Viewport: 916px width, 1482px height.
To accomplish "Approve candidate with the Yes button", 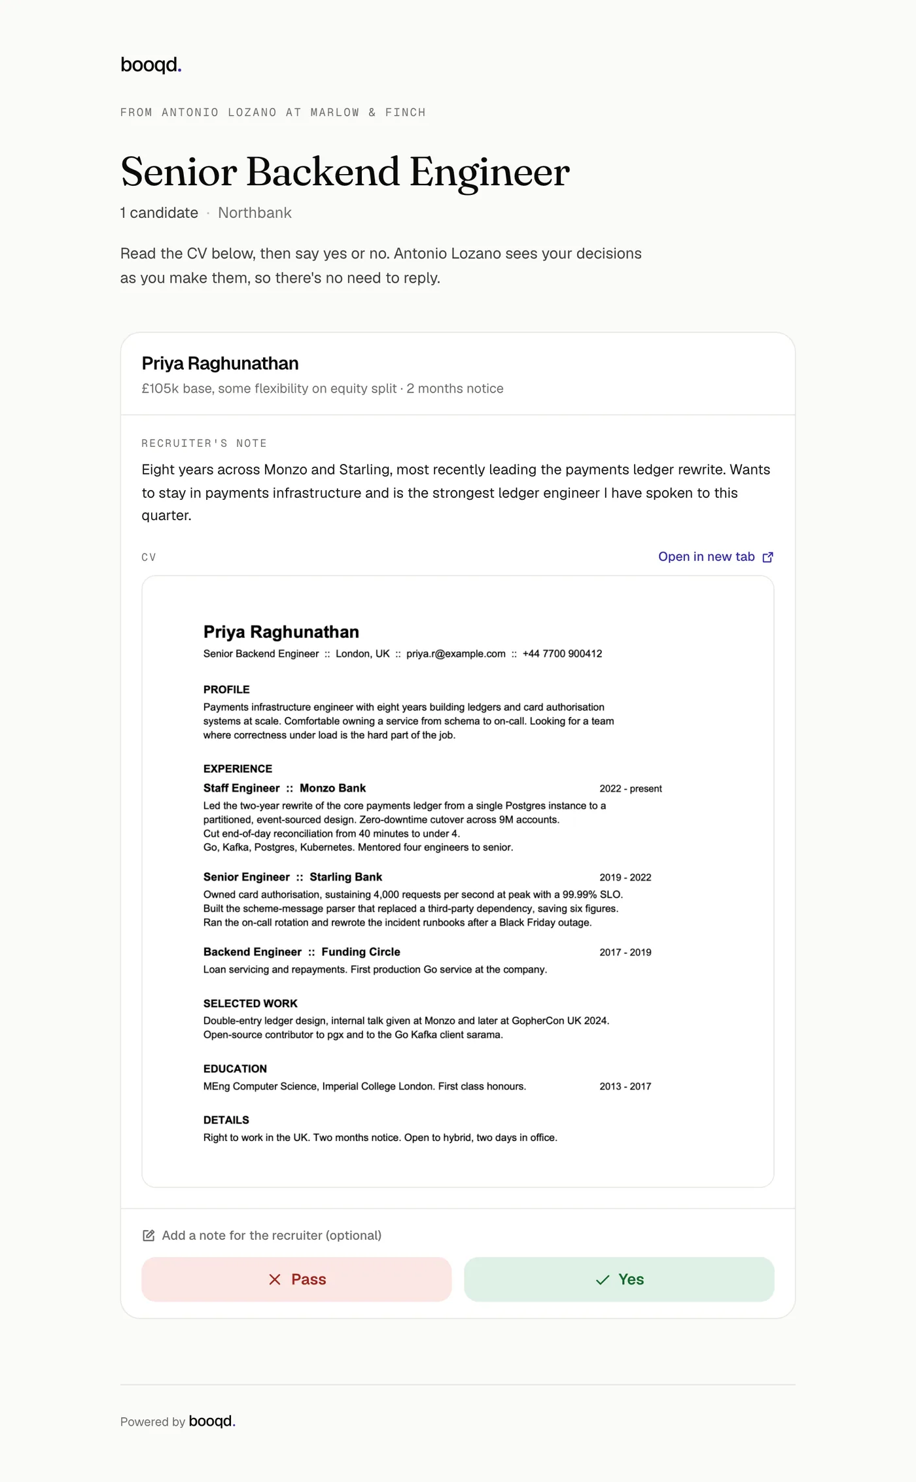I will pyautogui.click(x=619, y=1279).
